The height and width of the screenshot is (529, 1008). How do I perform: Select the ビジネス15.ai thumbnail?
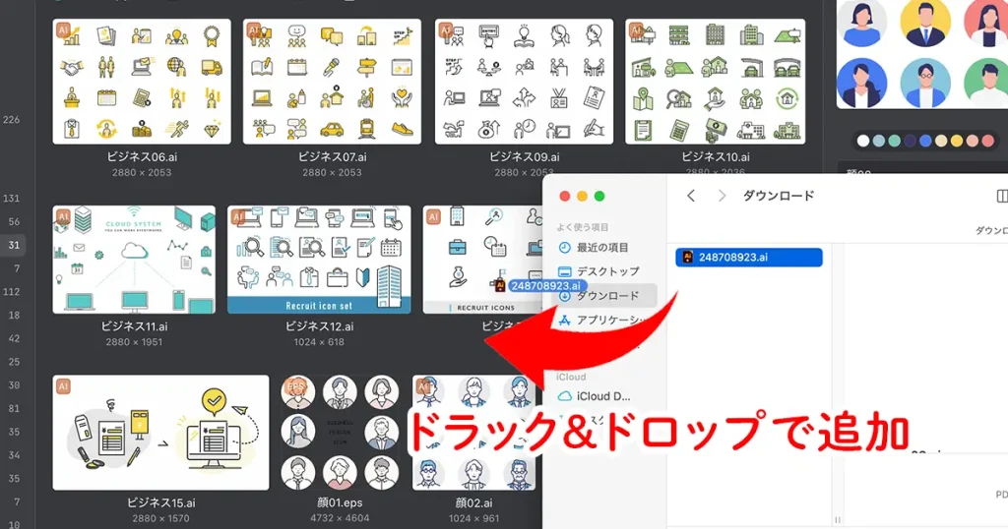(x=160, y=432)
